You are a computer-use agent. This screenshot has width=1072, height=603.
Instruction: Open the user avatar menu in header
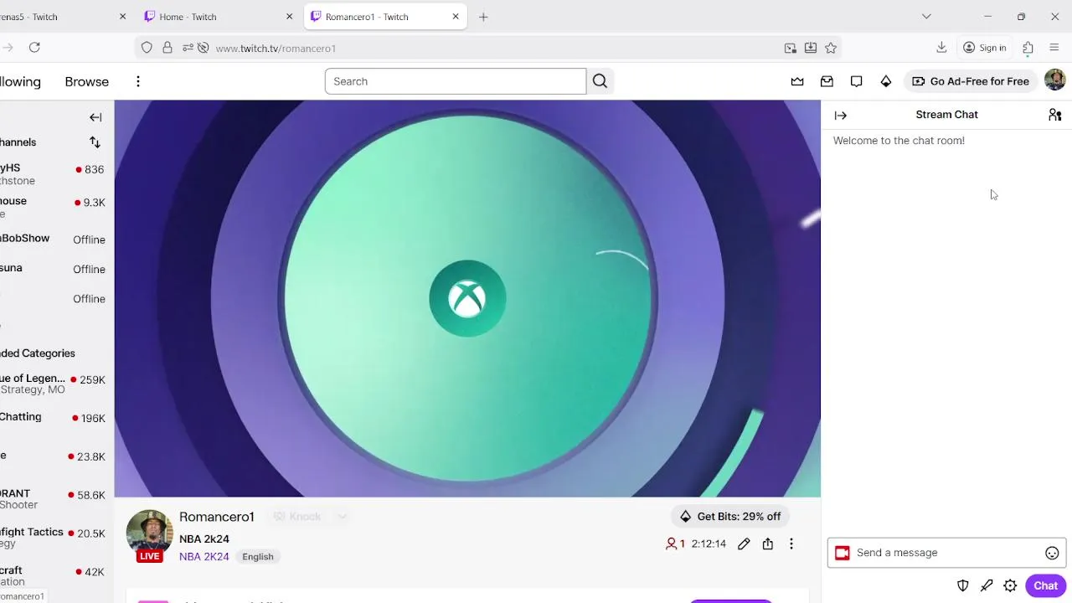[x=1054, y=80]
